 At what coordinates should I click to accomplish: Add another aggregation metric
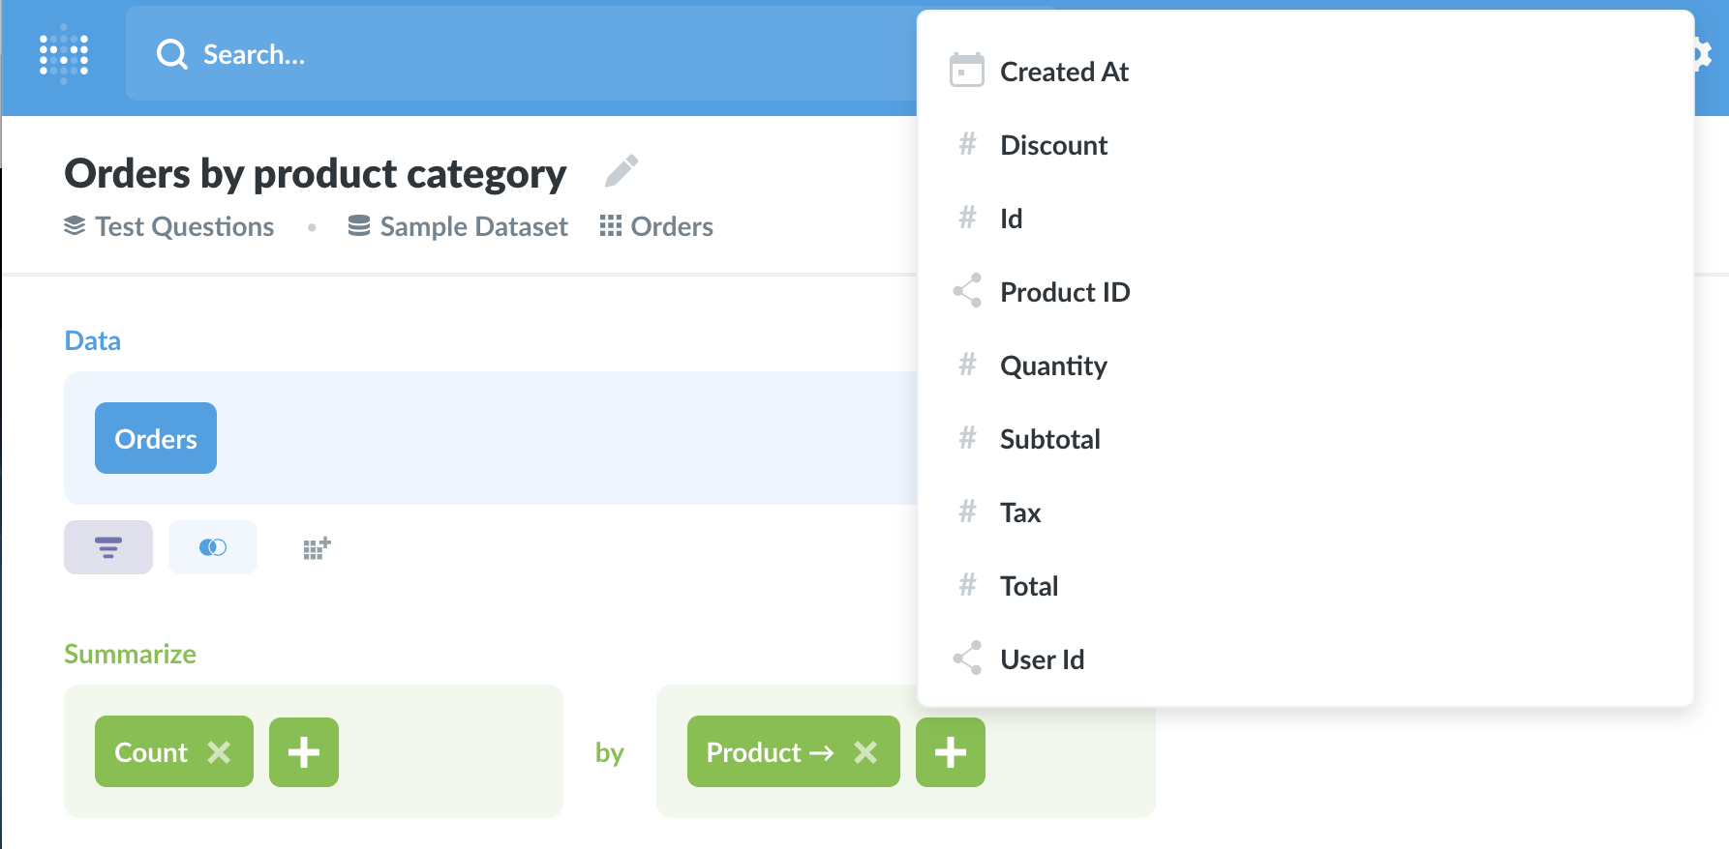[304, 751]
